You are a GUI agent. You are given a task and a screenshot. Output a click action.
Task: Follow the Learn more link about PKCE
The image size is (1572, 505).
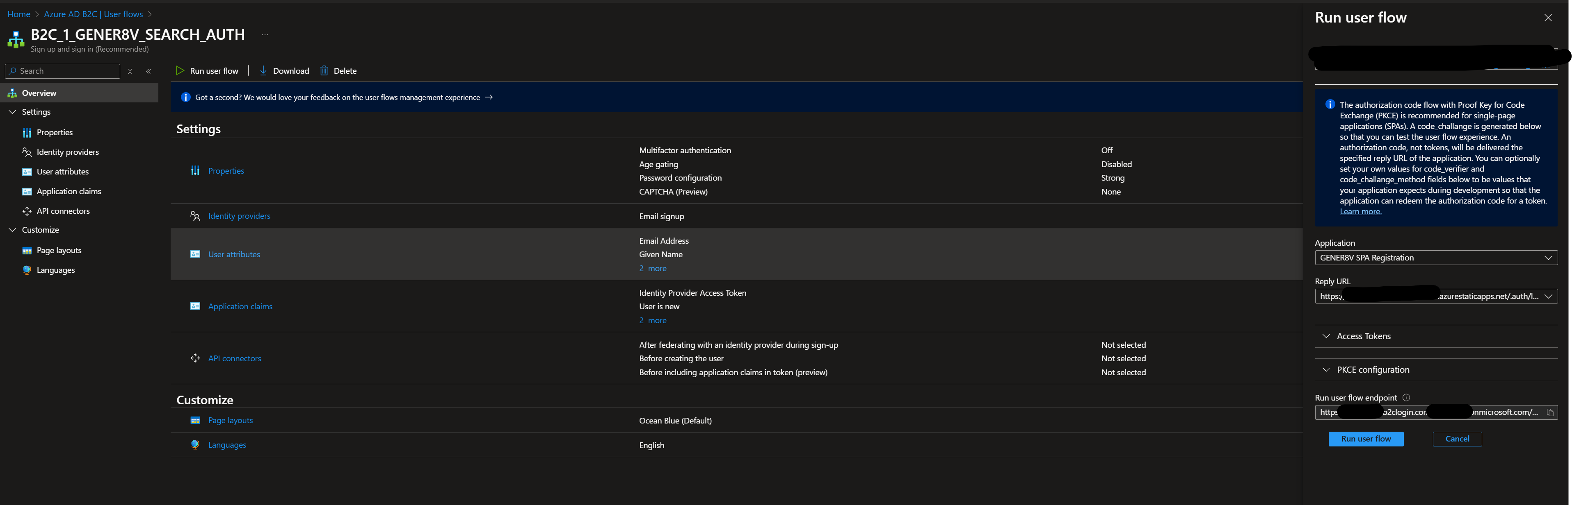click(x=1360, y=211)
